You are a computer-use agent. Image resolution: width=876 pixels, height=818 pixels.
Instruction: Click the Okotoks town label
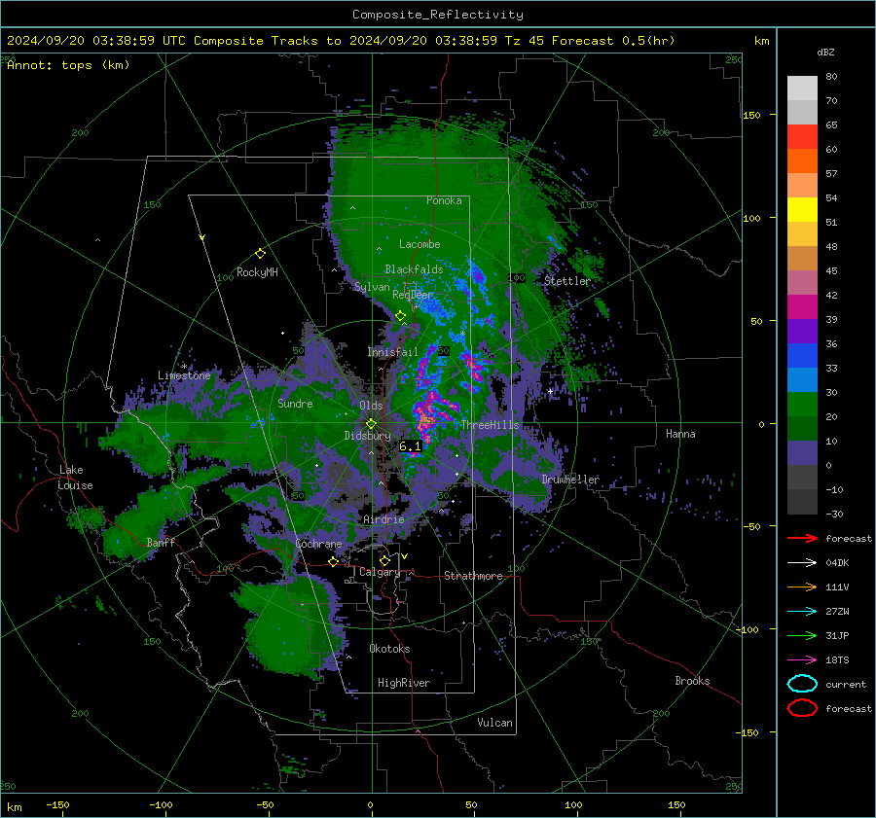[x=389, y=649]
